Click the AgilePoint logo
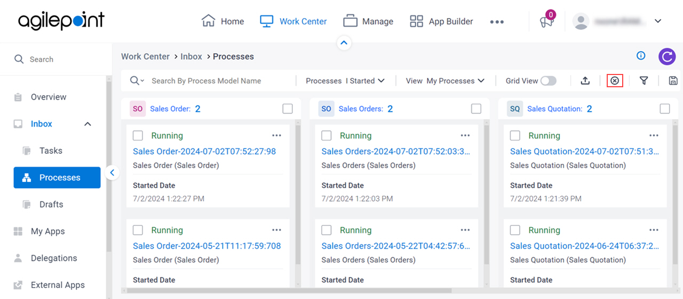 pos(61,20)
